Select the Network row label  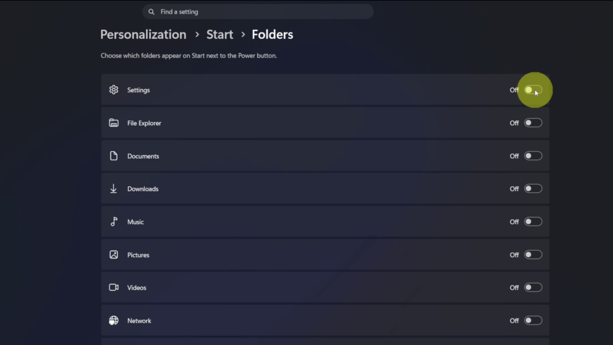139,321
